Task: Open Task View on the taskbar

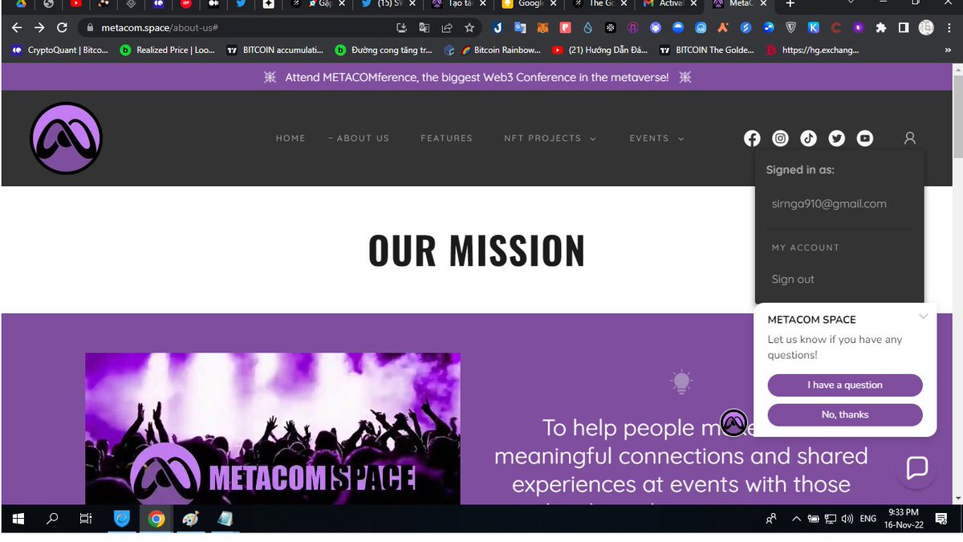Action: 86,519
